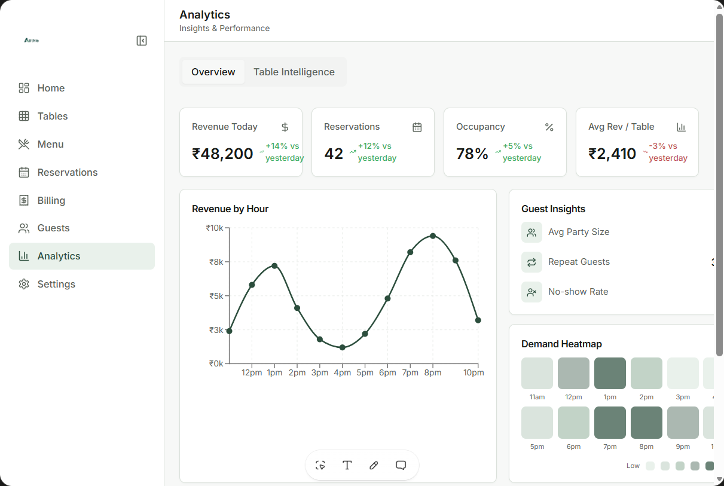Click the 4pm lowest point on revenue chart
The image size is (724, 486).
click(342, 347)
